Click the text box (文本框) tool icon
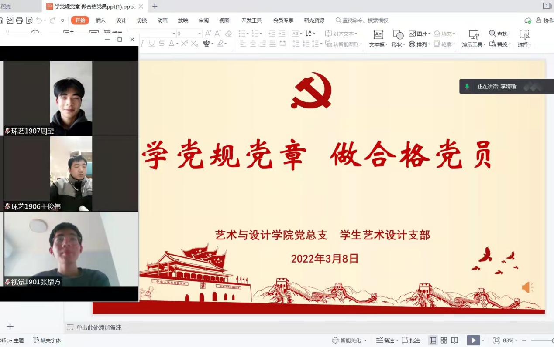The width and height of the screenshot is (554, 347). pos(378,35)
